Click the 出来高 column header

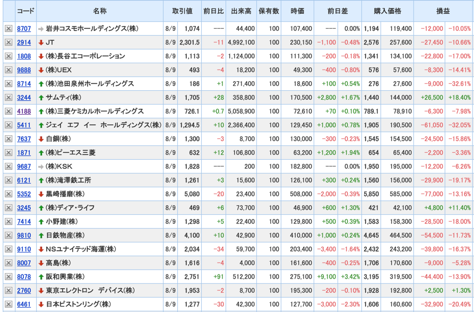tap(241, 11)
